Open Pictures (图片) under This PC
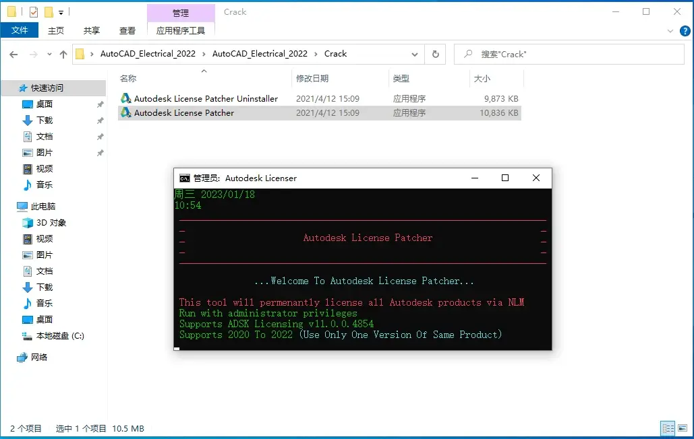This screenshot has height=439, width=694. (x=45, y=255)
